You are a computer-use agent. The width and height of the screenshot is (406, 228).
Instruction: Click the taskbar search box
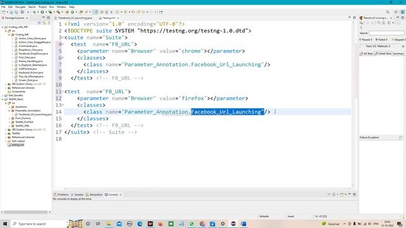[39, 224]
